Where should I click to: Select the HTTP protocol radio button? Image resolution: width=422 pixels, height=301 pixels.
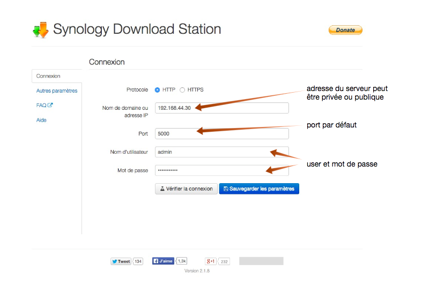(x=158, y=90)
